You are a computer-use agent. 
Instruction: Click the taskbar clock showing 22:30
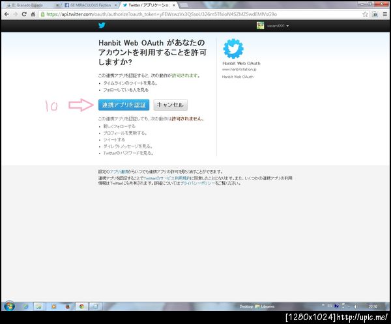coord(373,306)
